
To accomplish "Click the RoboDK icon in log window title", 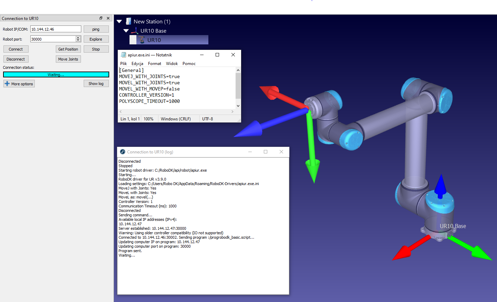I will [x=123, y=152].
